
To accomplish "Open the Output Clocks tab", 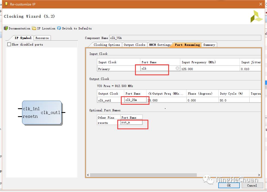I will click(134, 45).
